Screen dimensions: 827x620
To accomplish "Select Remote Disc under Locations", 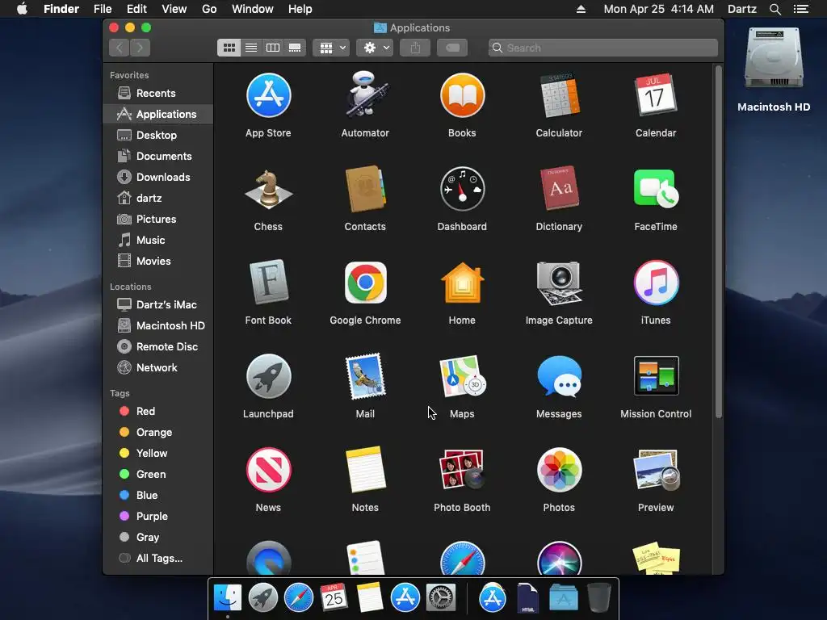I will tap(158, 347).
